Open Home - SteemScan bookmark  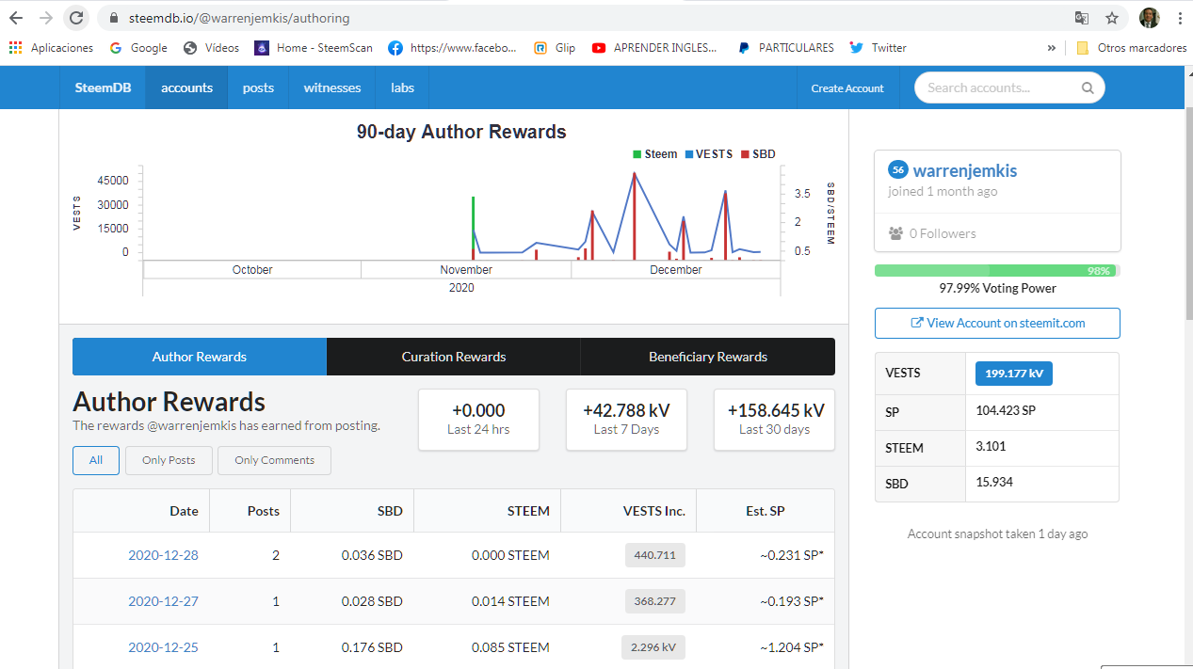tap(314, 48)
